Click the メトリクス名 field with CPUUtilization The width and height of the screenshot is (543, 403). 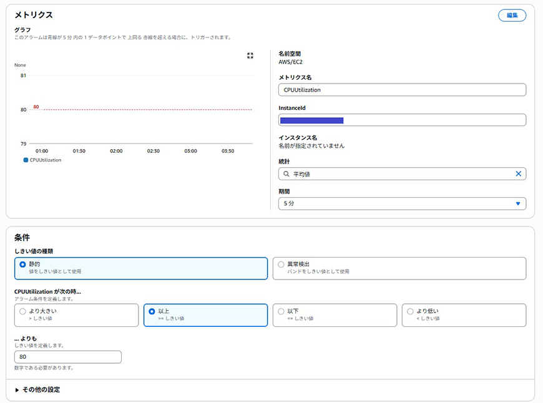(402, 90)
